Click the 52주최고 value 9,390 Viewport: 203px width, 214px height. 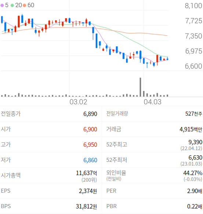[195, 142]
